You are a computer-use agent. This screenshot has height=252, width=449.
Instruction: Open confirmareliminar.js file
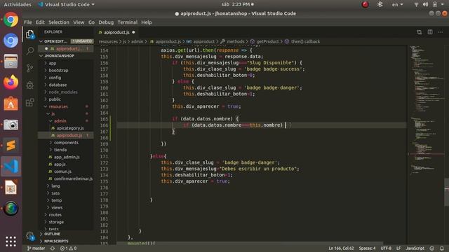coord(73,178)
